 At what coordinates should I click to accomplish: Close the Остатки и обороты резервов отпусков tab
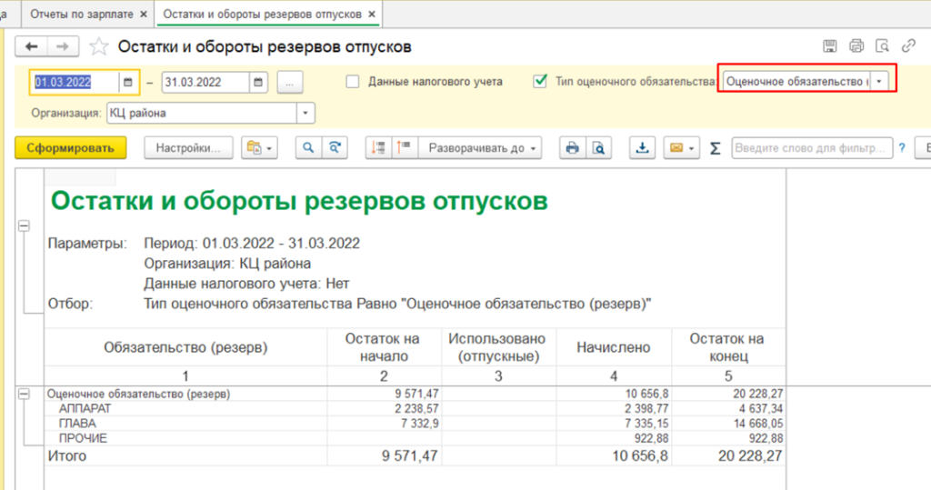click(372, 15)
